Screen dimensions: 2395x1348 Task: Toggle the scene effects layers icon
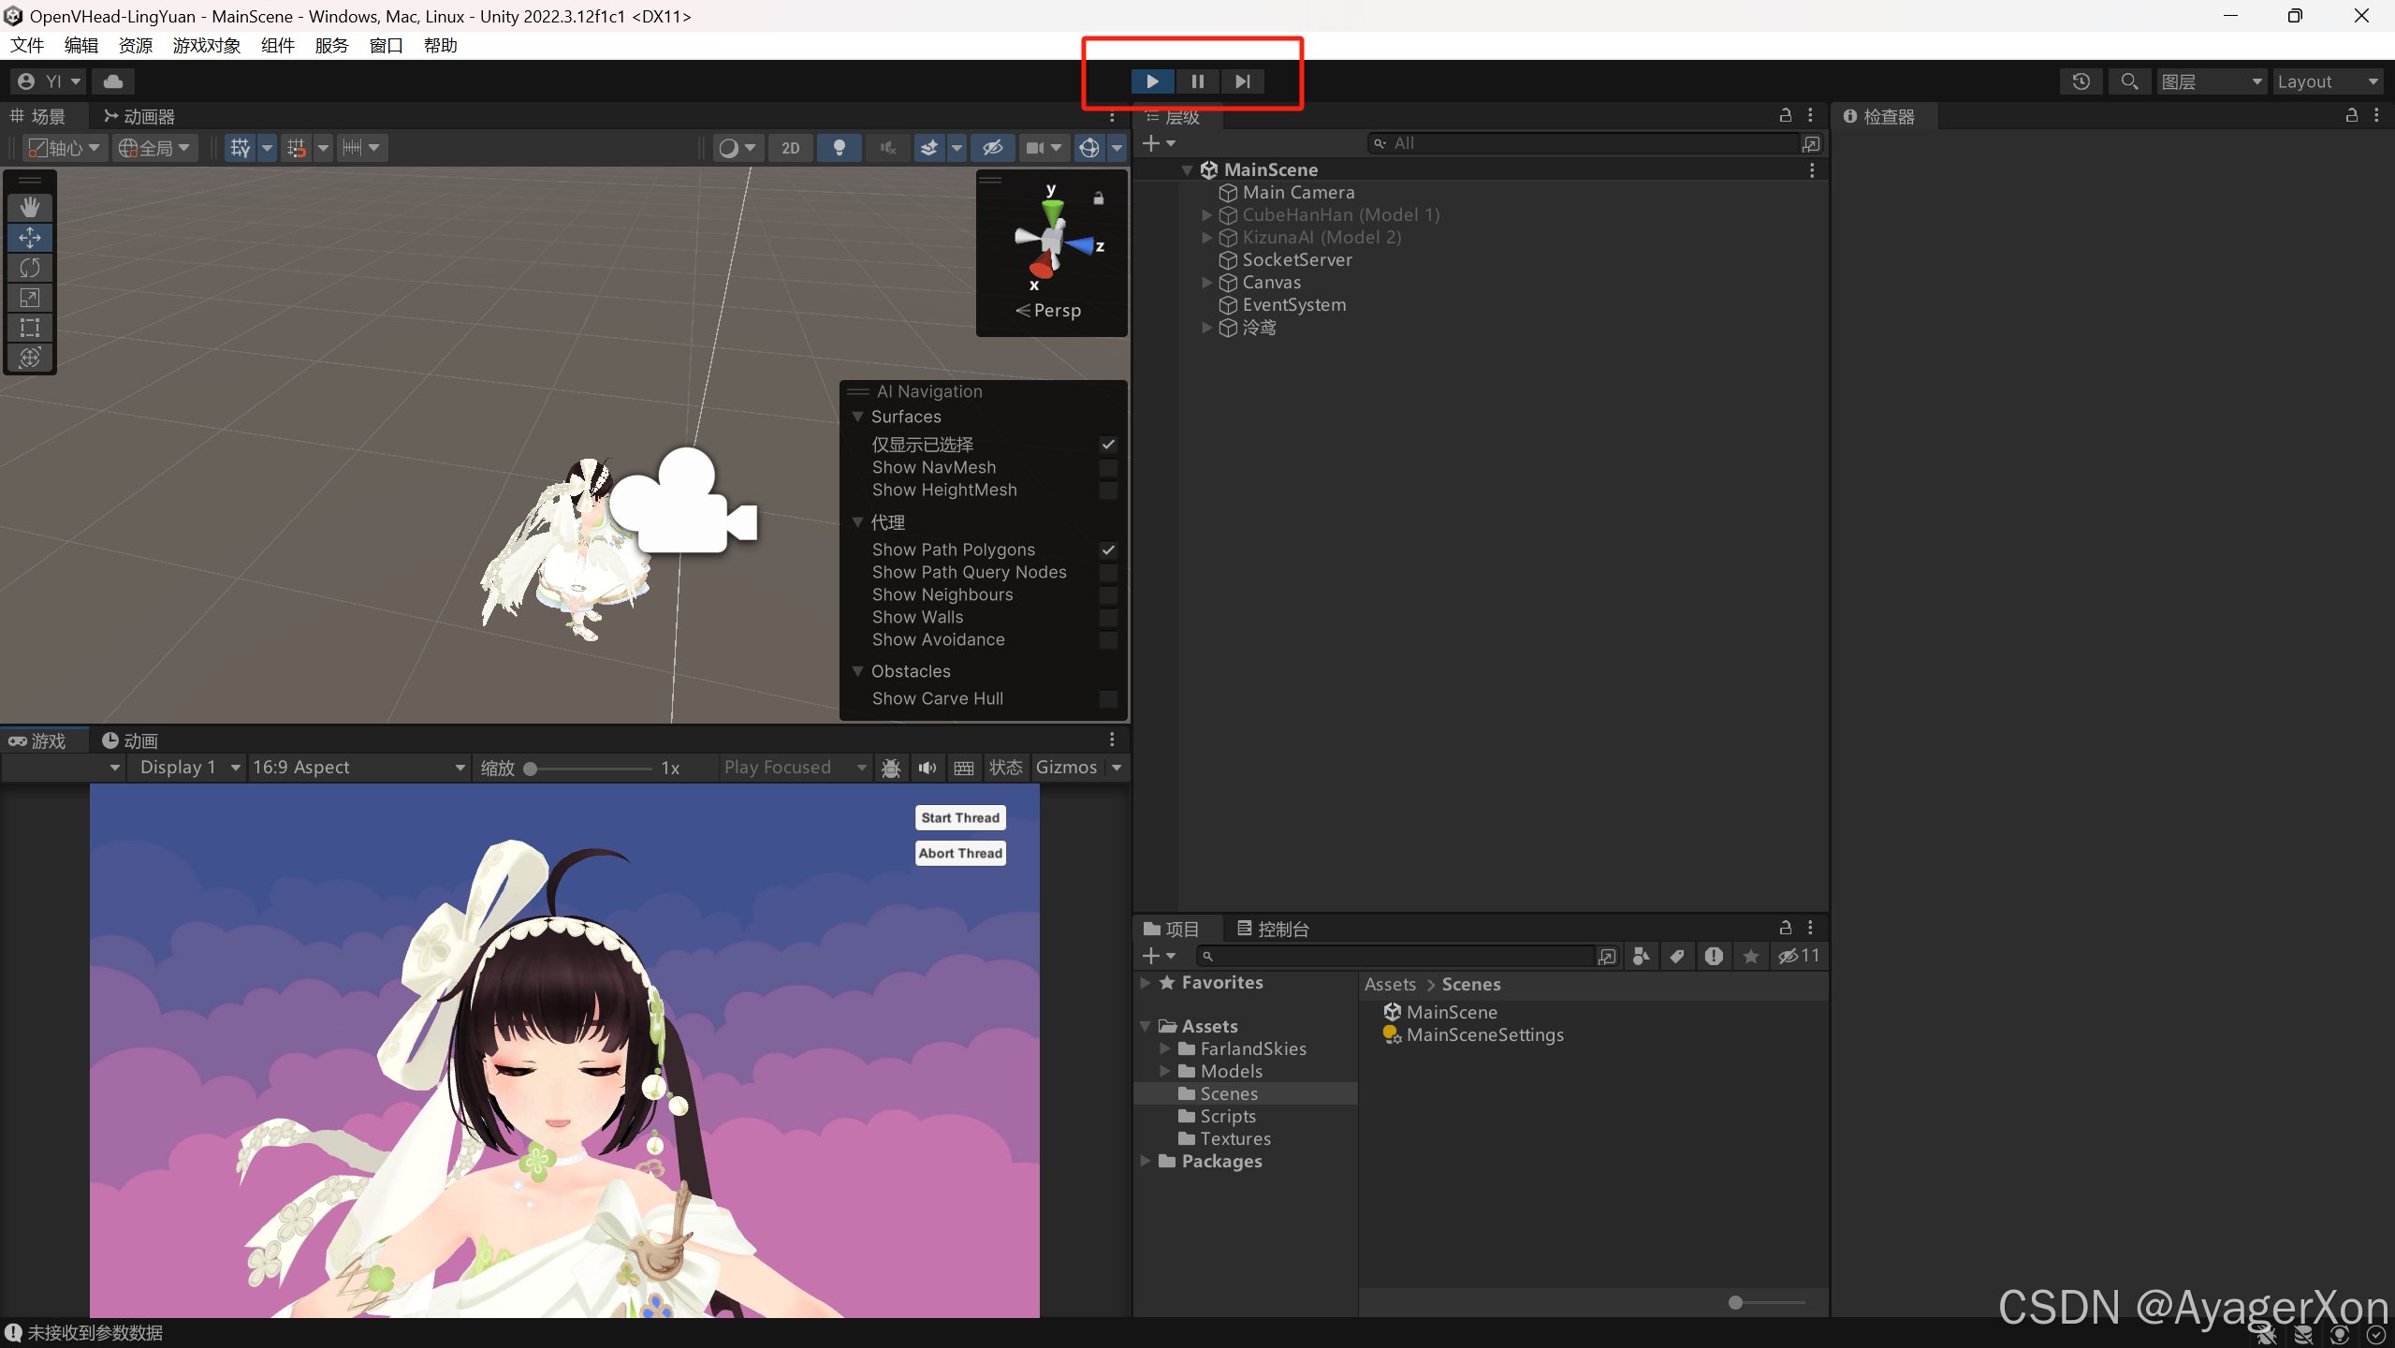(x=928, y=148)
